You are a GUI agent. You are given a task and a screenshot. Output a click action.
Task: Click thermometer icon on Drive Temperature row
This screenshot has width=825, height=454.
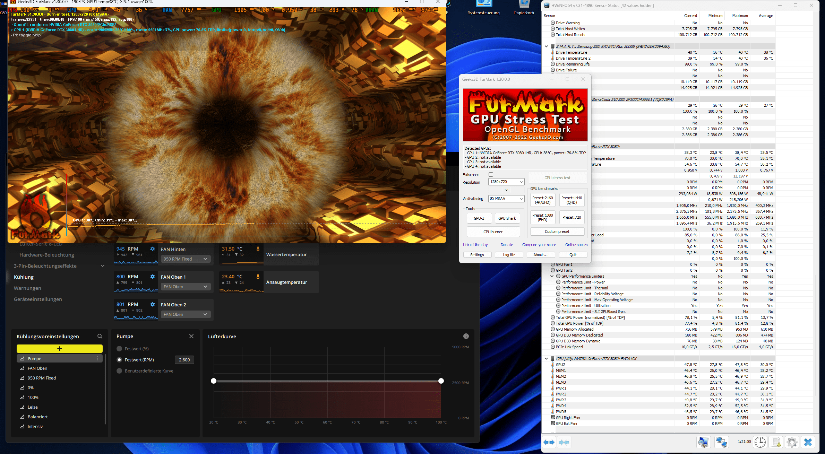pos(553,52)
